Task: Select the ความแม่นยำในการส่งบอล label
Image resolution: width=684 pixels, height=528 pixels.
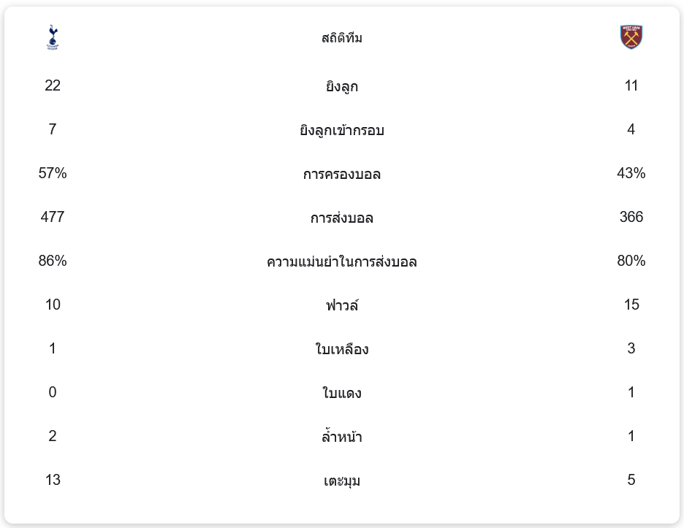Action: [x=342, y=261]
